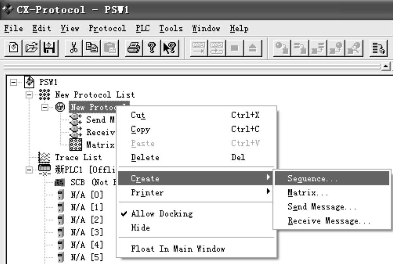Collapse the PSW1 root tree node
393x264 pixels.
tap(14, 82)
